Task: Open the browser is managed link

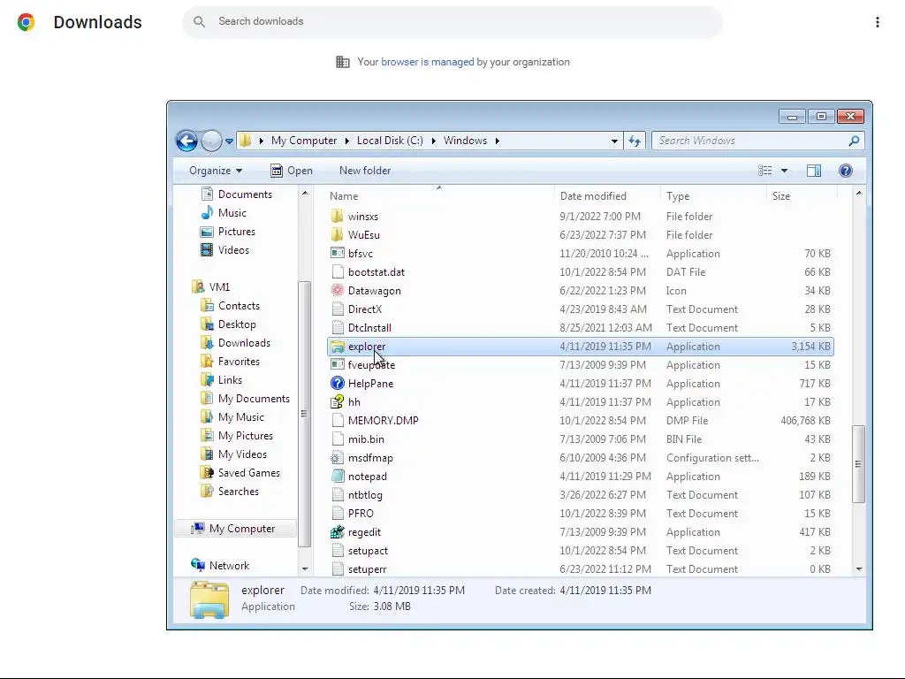Action: (427, 62)
